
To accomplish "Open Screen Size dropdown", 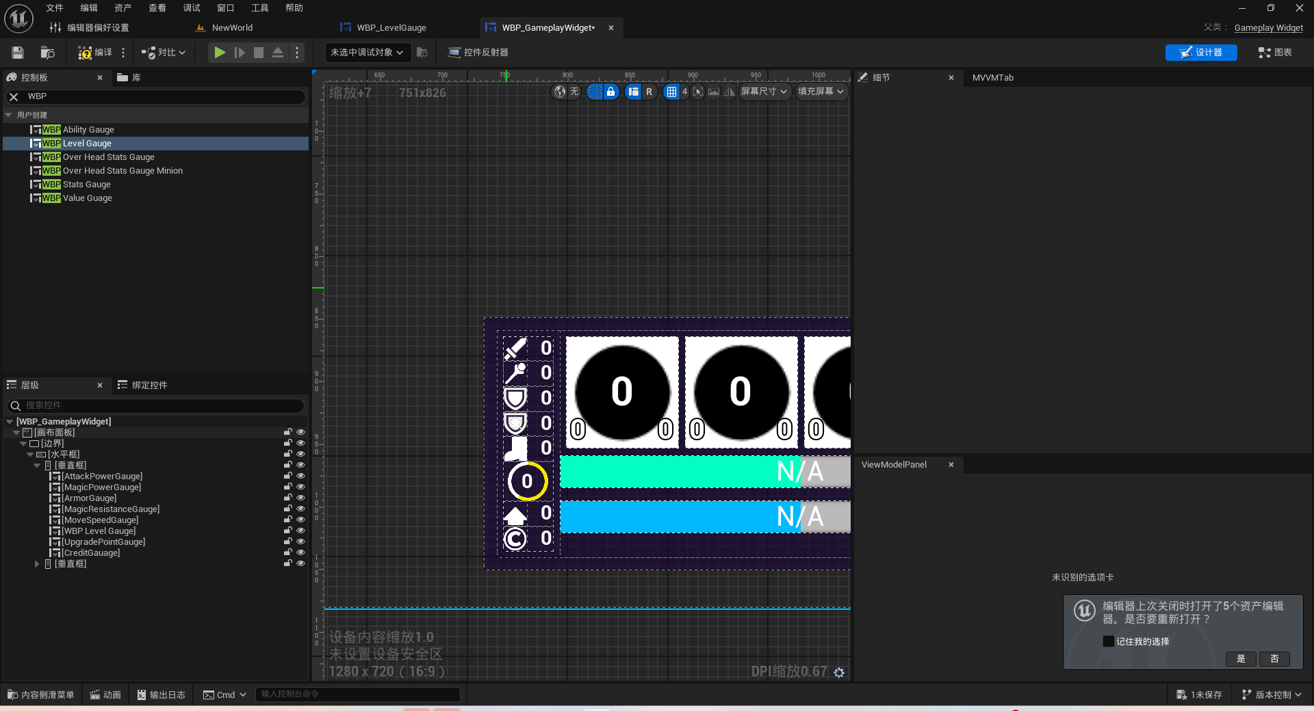I will point(764,92).
